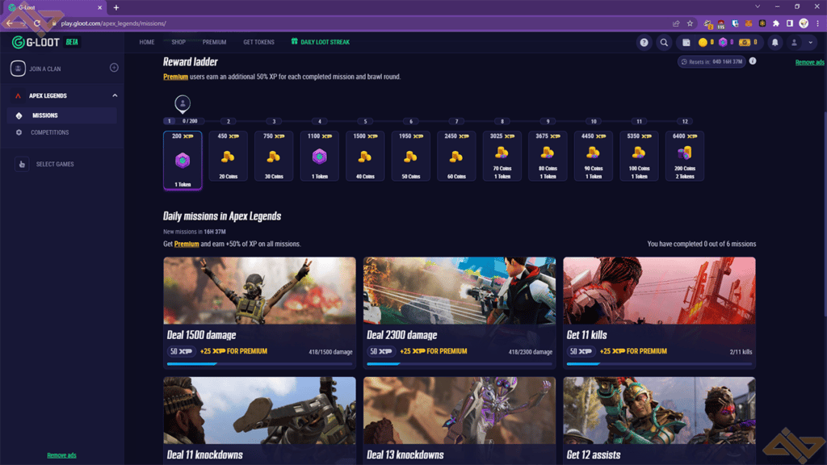Click the coins icon in 2450 XP reward
827x465 pixels.
click(x=456, y=157)
